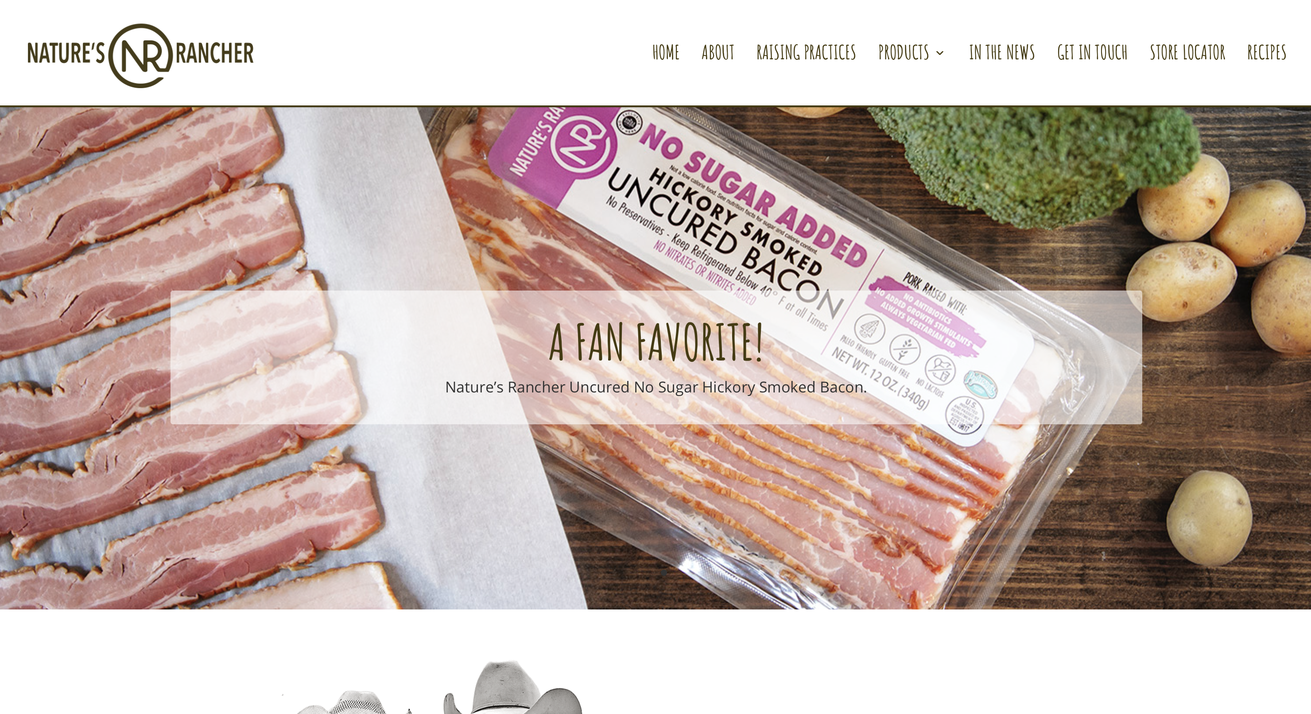Navigate to the Recipes page
1311x714 pixels.
(x=1267, y=52)
